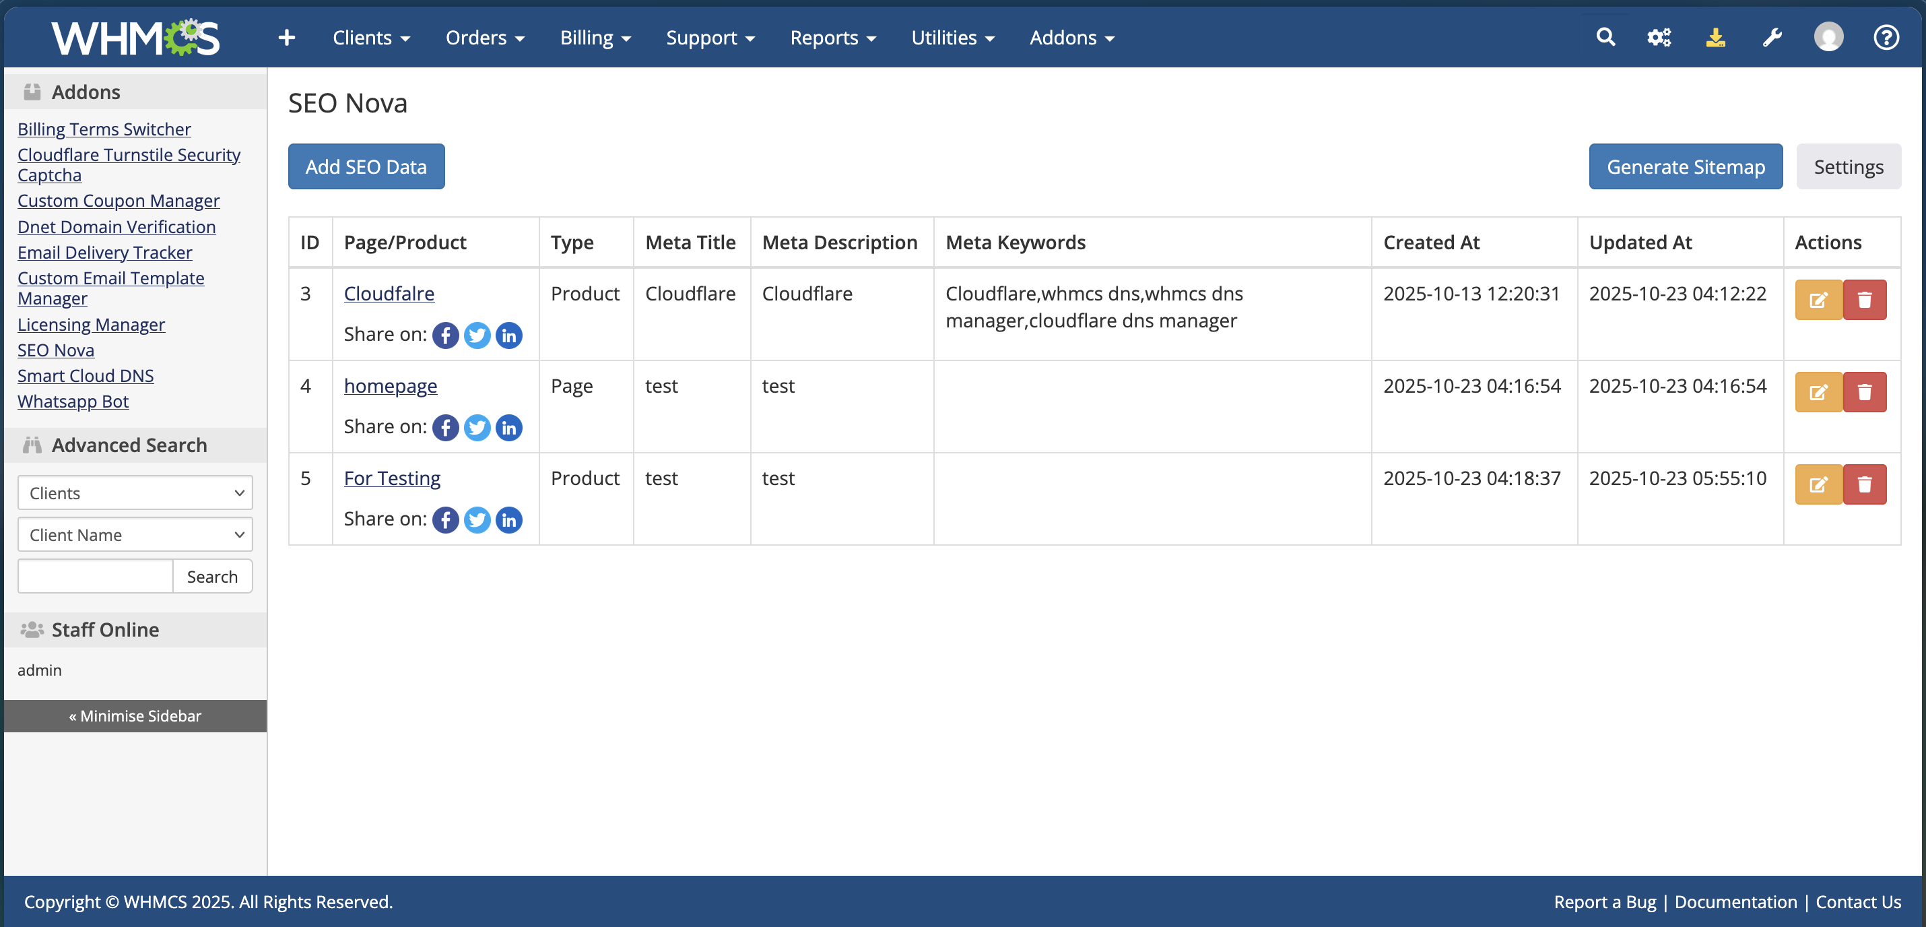Open the Utilities menu
This screenshot has height=927, width=1926.
[x=952, y=38]
